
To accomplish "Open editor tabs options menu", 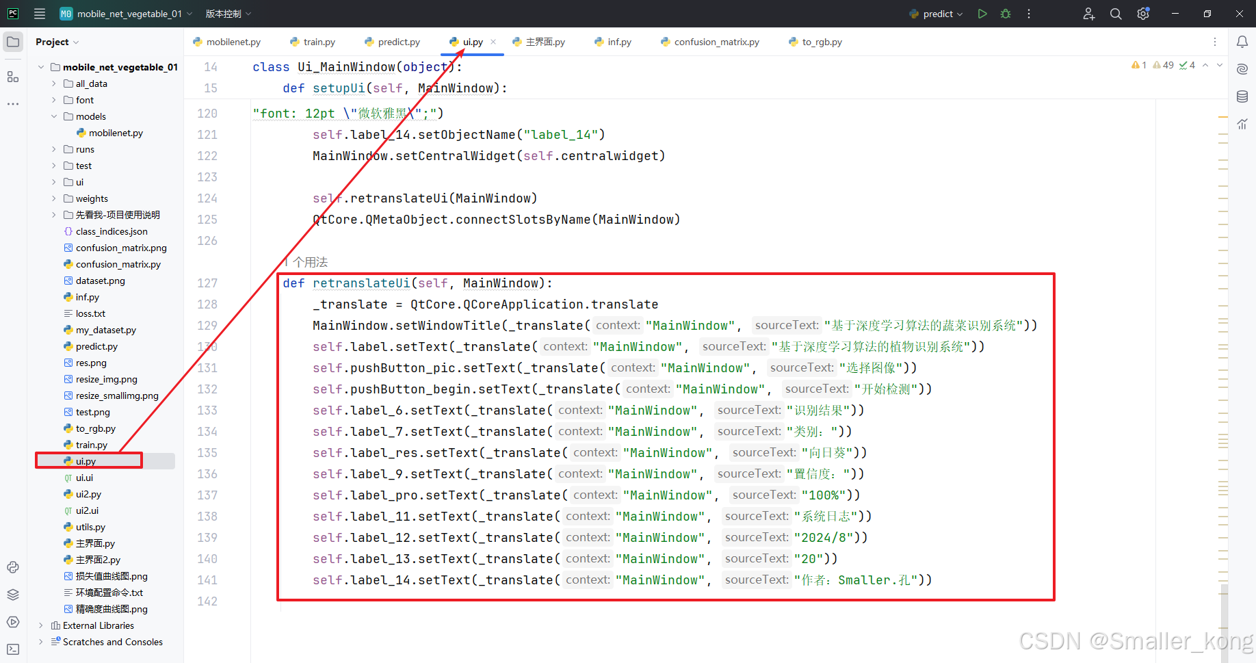I will point(1215,42).
